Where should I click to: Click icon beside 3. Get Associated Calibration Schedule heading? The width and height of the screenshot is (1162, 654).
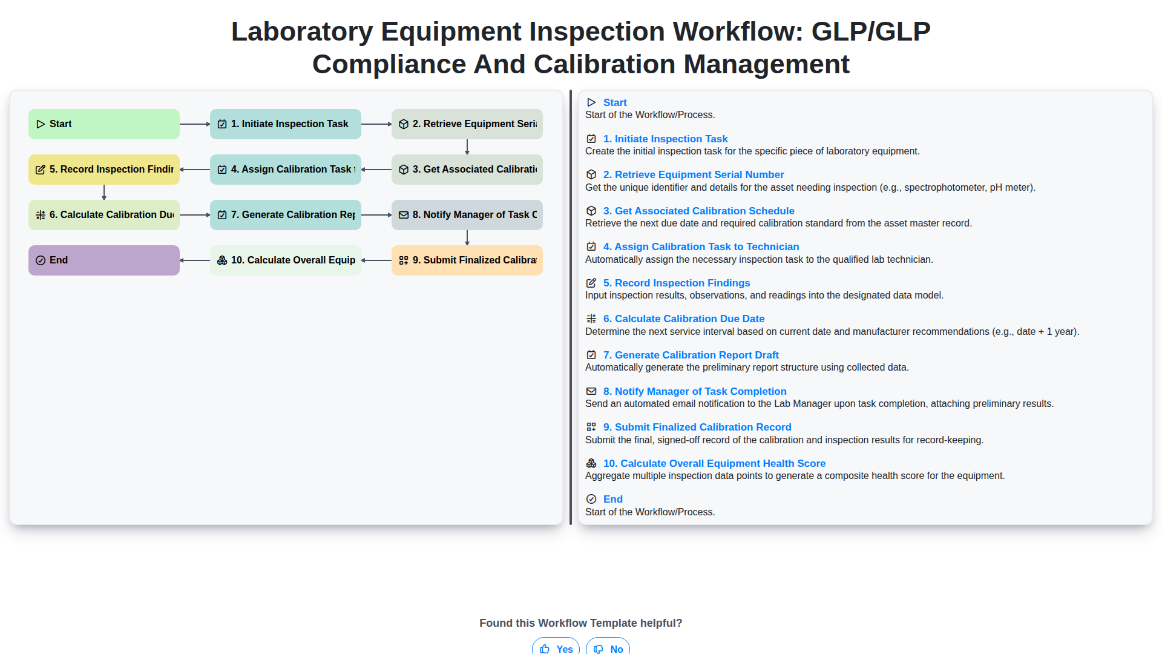(591, 211)
